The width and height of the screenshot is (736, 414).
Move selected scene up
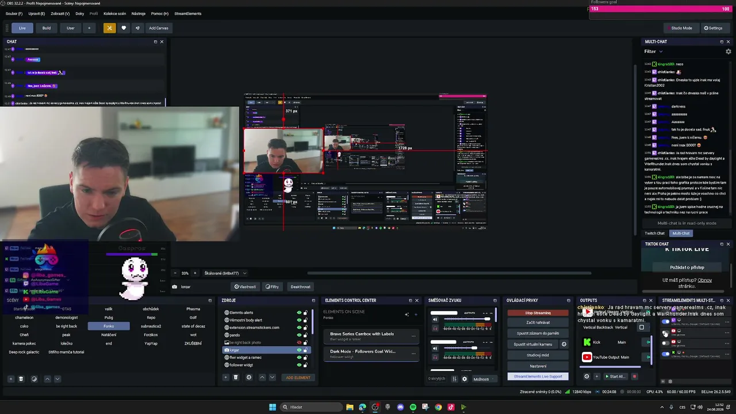click(x=47, y=379)
